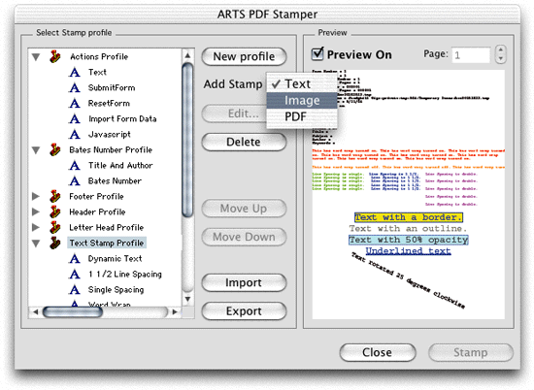Choose Image in the Add Stamp menu
Screen dimensions: 534x390
[x=302, y=100]
